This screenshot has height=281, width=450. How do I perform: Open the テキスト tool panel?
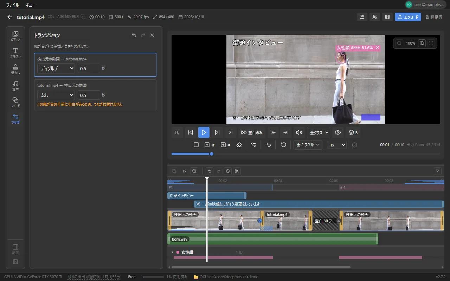[15, 53]
